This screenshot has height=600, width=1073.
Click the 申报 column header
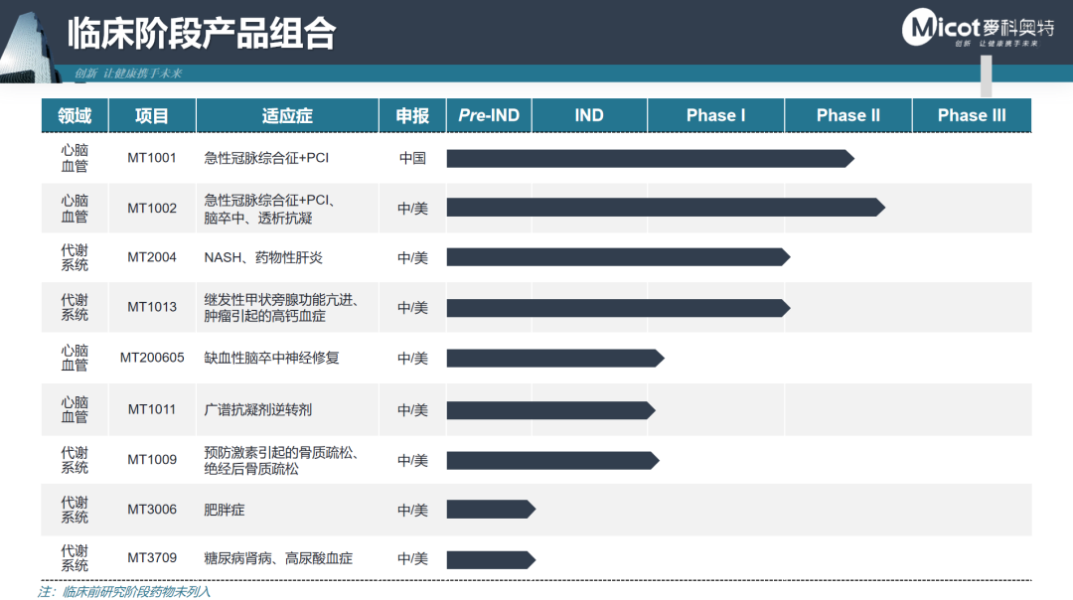pyautogui.click(x=412, y=115)
